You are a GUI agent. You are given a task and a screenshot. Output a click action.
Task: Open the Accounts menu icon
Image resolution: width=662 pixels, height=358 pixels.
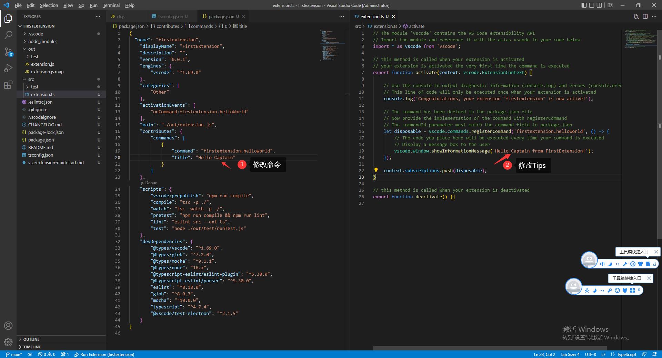tap(8, 326)
